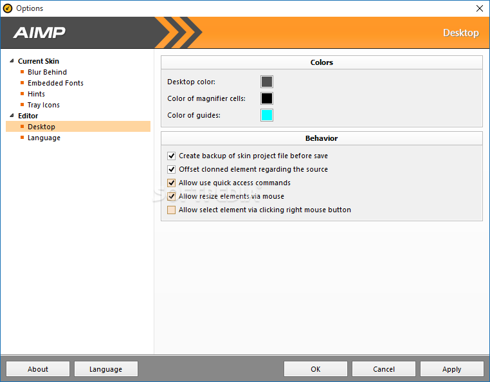Pick a new Desktop color swatch
The image size is (490, 382).
(x=267, y=82)
